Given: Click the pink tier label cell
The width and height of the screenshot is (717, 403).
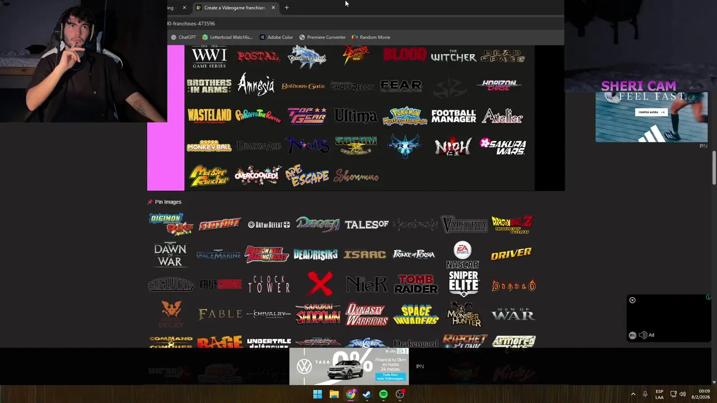Looking at the screenshot, I should pos(166,118).
